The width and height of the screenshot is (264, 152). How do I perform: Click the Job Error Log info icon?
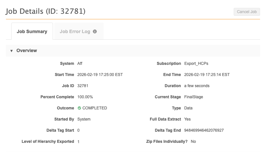pyautogui.click(x=95, y=31)
